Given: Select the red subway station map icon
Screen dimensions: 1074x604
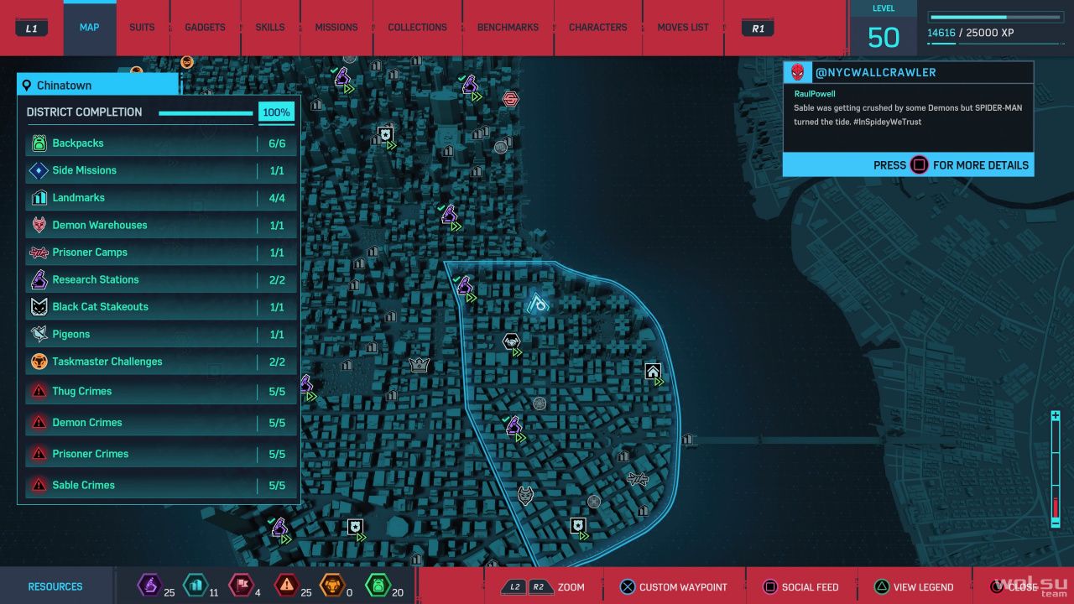Looking at the screenshot, I should (510, 99).
